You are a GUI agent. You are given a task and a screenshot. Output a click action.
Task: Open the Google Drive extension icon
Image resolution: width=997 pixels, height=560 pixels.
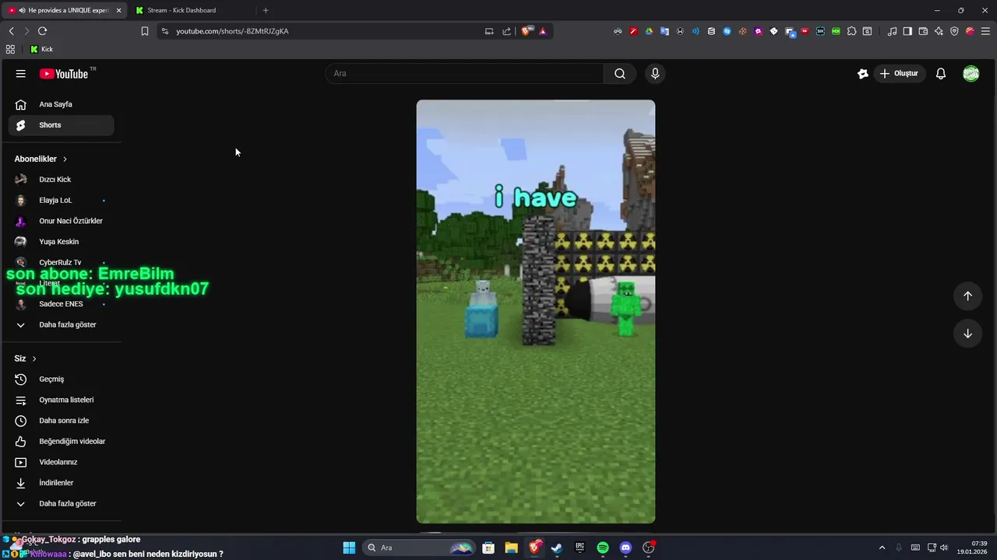click(x=649, y=31)
